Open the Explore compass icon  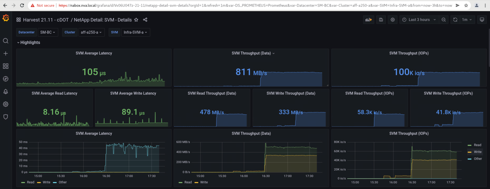click(x=5, y=79)
